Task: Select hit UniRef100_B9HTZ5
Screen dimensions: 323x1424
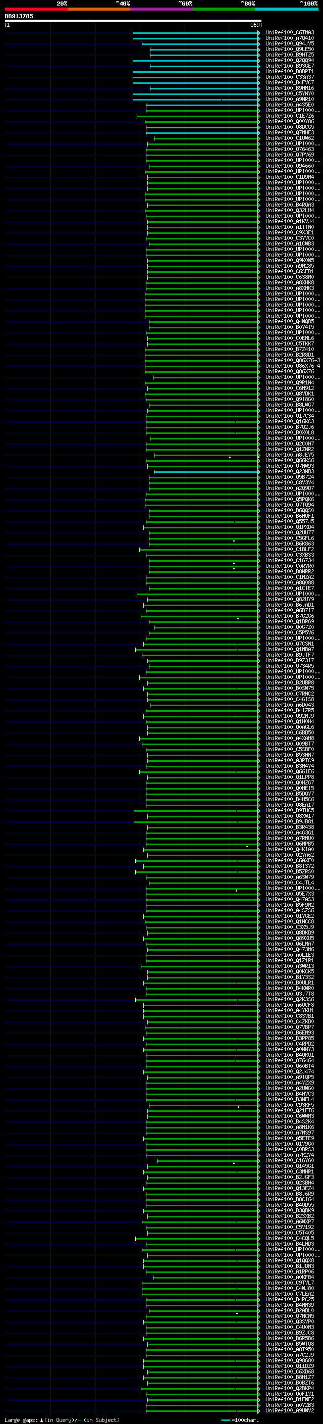Action: [x=290, y=55]
